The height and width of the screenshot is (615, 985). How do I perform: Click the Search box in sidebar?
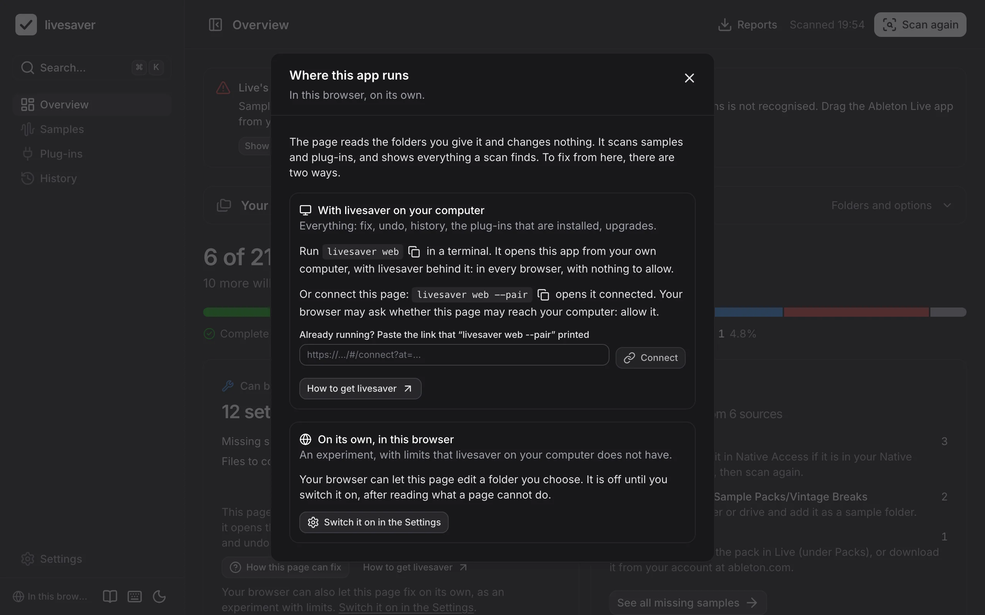coord(92,68)
